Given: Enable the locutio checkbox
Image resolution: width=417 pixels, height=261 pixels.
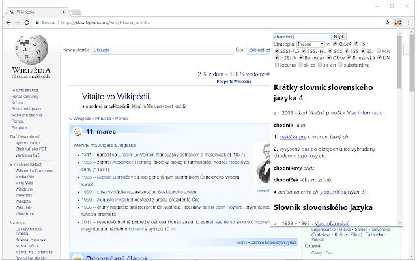Looking at the screenshot, I should click(x=277, y=65).
